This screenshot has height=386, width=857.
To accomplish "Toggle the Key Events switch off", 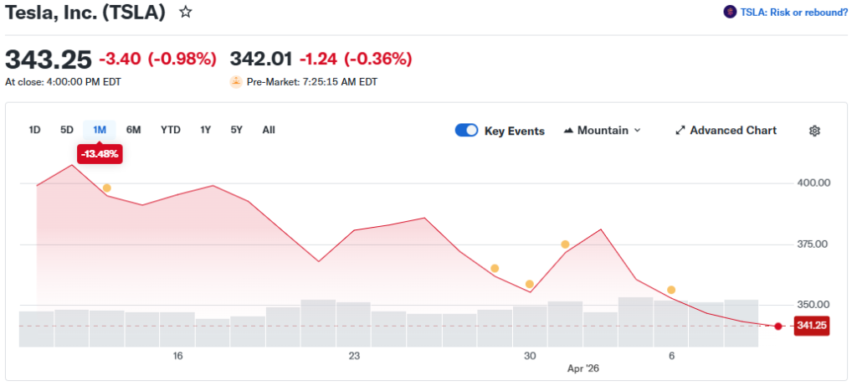I will (466, 131).
